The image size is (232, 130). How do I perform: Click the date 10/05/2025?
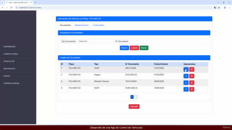159,88
